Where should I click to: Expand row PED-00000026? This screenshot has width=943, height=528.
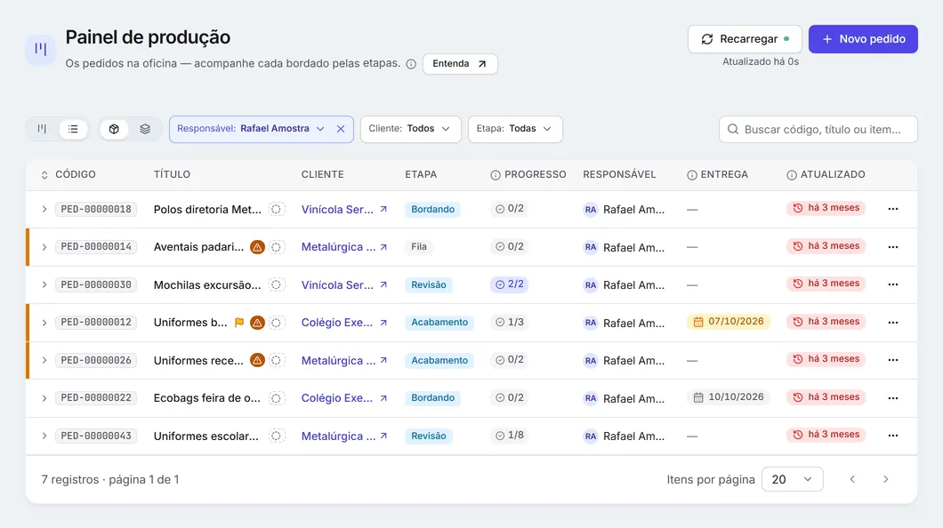click(x=44, y=360)
